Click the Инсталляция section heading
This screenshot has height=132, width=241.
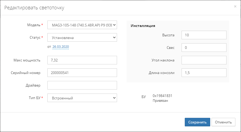pyautogui.click(x=143, y=26)
